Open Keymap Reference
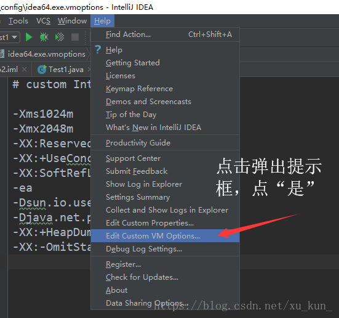 pos(165,89)
